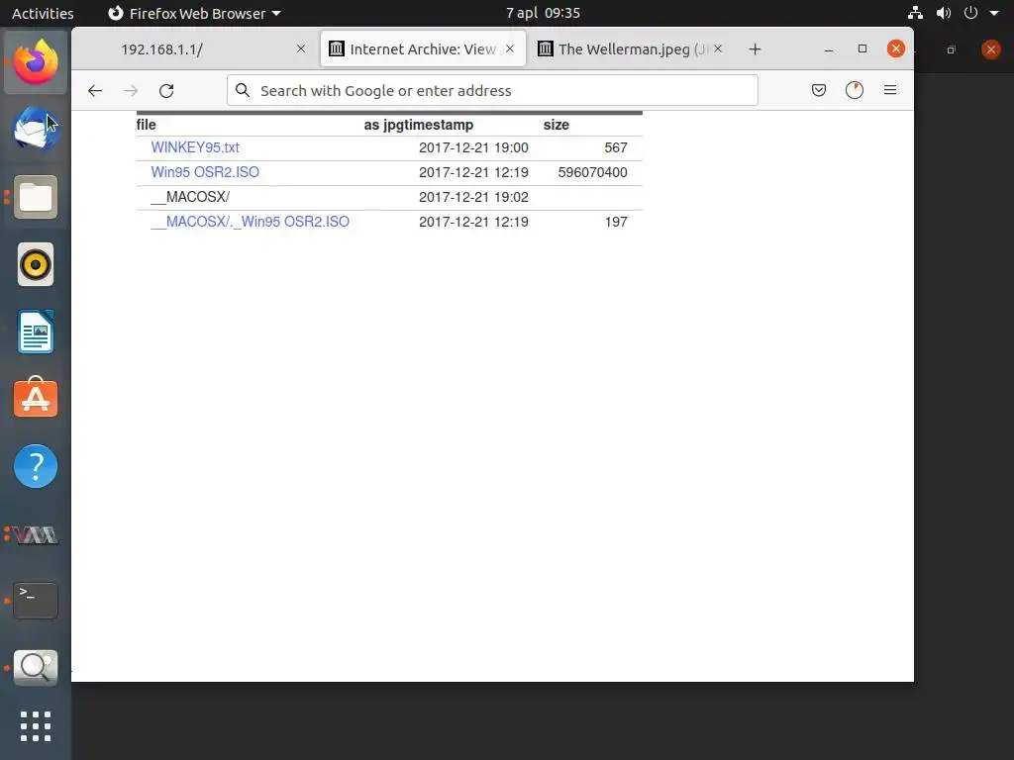Screen dimensions: 1014x760
Task: Expand the system menu arrow
Action: 994,13
